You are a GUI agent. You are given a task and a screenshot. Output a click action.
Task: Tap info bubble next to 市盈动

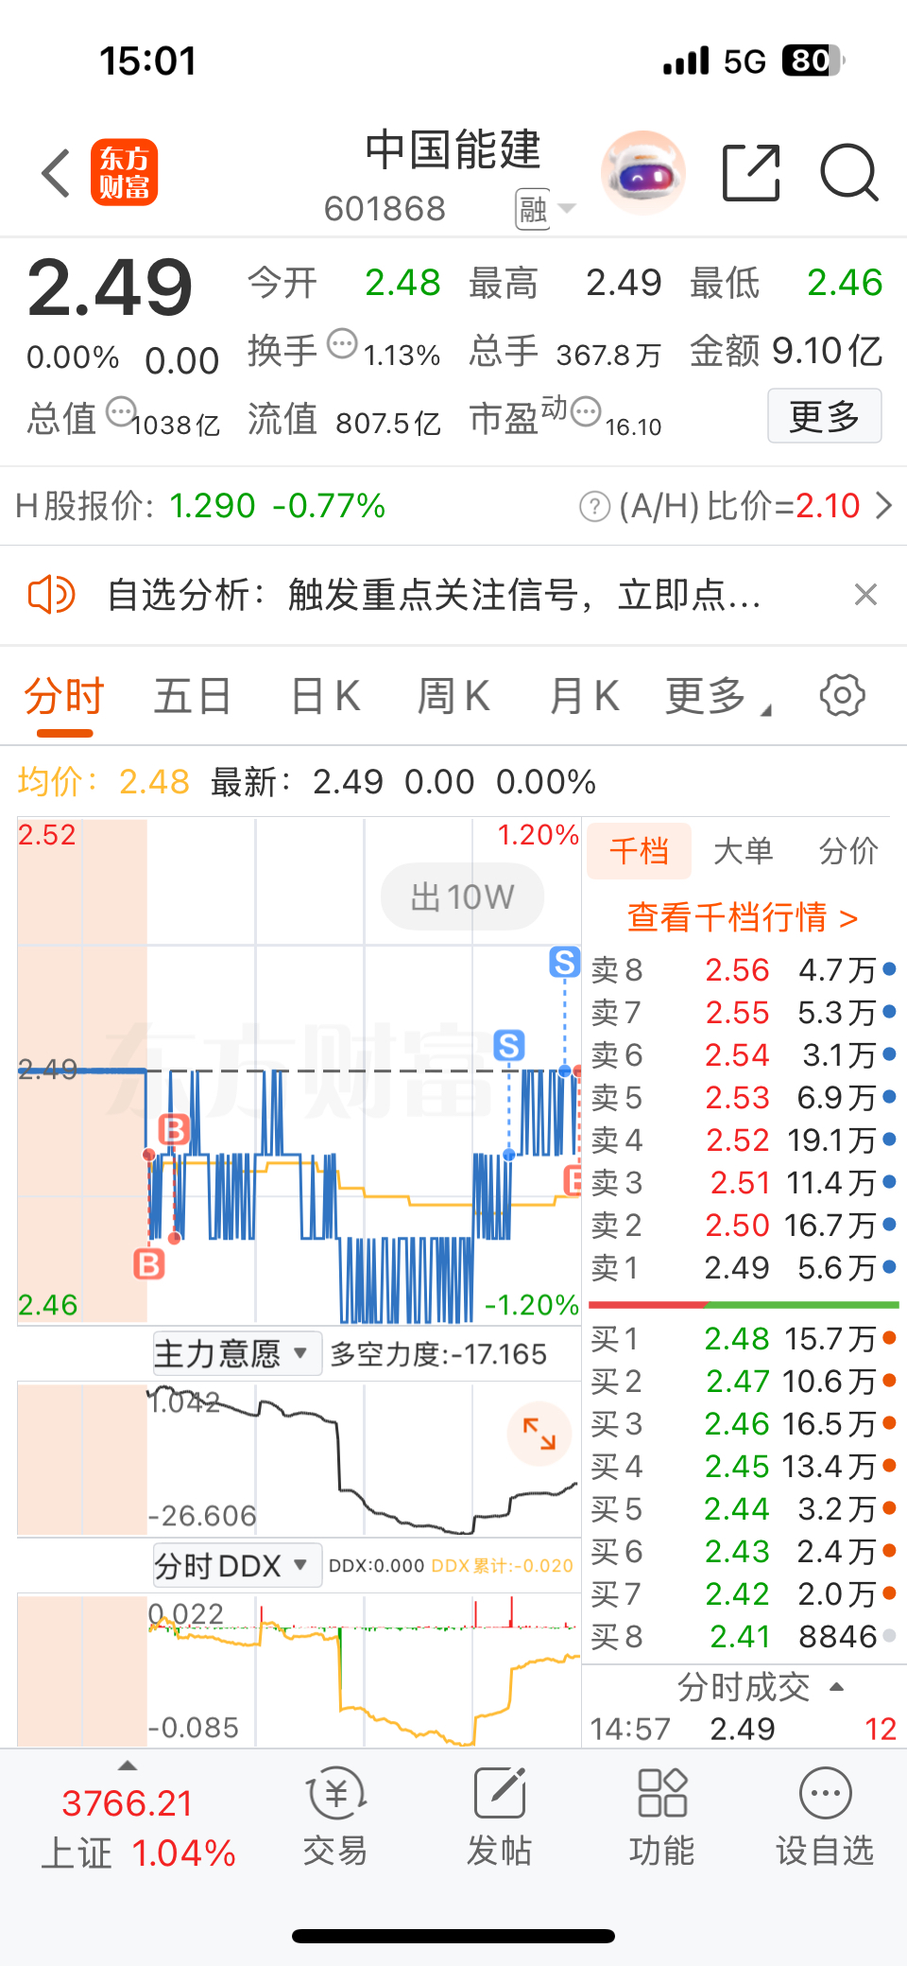[587, 411]
